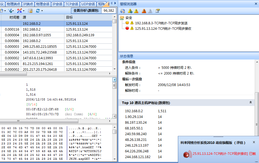Click the add-filter funnel icon
The width and height of the screenshot is (259, 163).
tap(10, 11)
